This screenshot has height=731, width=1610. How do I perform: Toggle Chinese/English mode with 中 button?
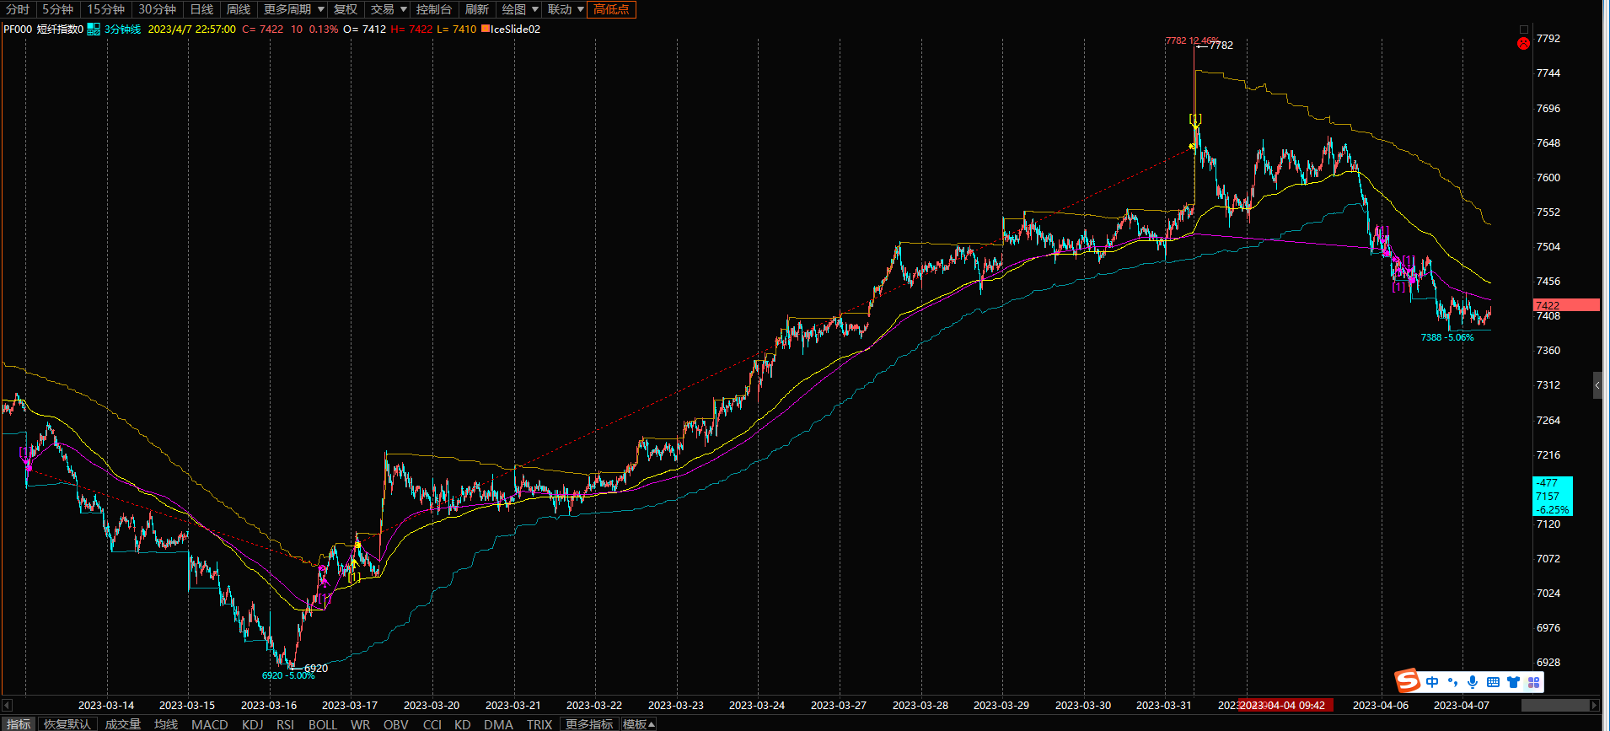click(x=1432, y=682)
